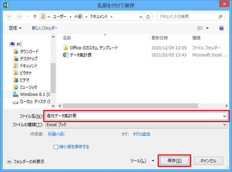Click Office のカスタム テンプレート folder icon
The image size is (232, 172).
(66, 48)
